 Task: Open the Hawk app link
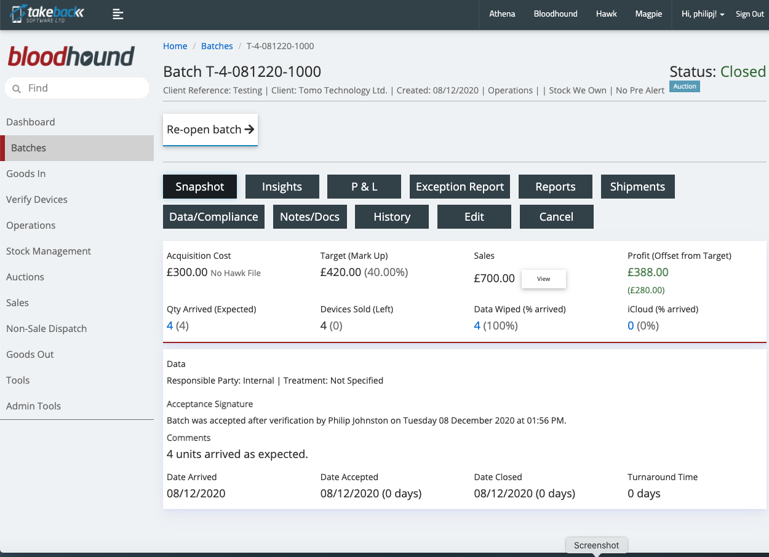pyautogui.click(x=606, y=14)
